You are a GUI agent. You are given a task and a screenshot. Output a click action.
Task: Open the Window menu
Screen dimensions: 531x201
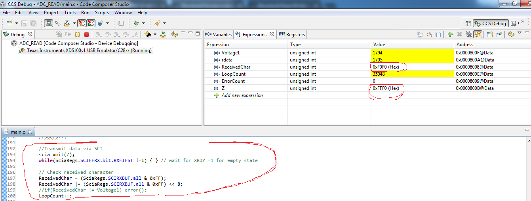point(123,12)
